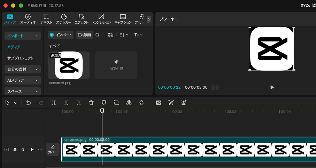Image resolution: width=316 pixels, height=168 pixels.
Task: Open the キャプション tab
Action: pos(123,19)
